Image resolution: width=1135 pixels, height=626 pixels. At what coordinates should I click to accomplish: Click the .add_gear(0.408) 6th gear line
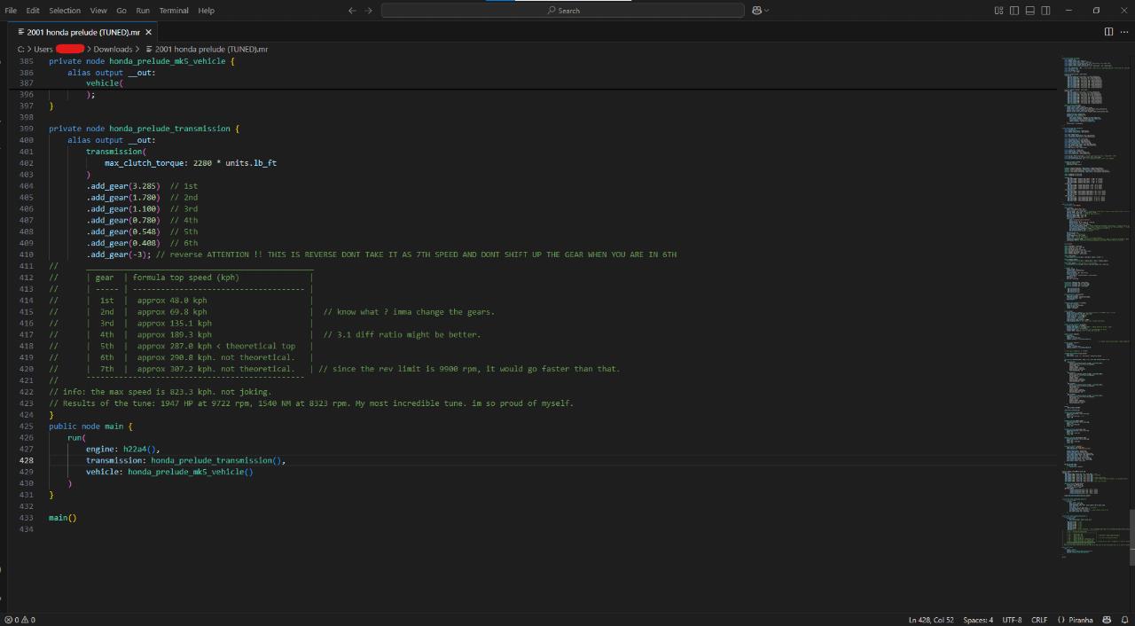(142, 243)
